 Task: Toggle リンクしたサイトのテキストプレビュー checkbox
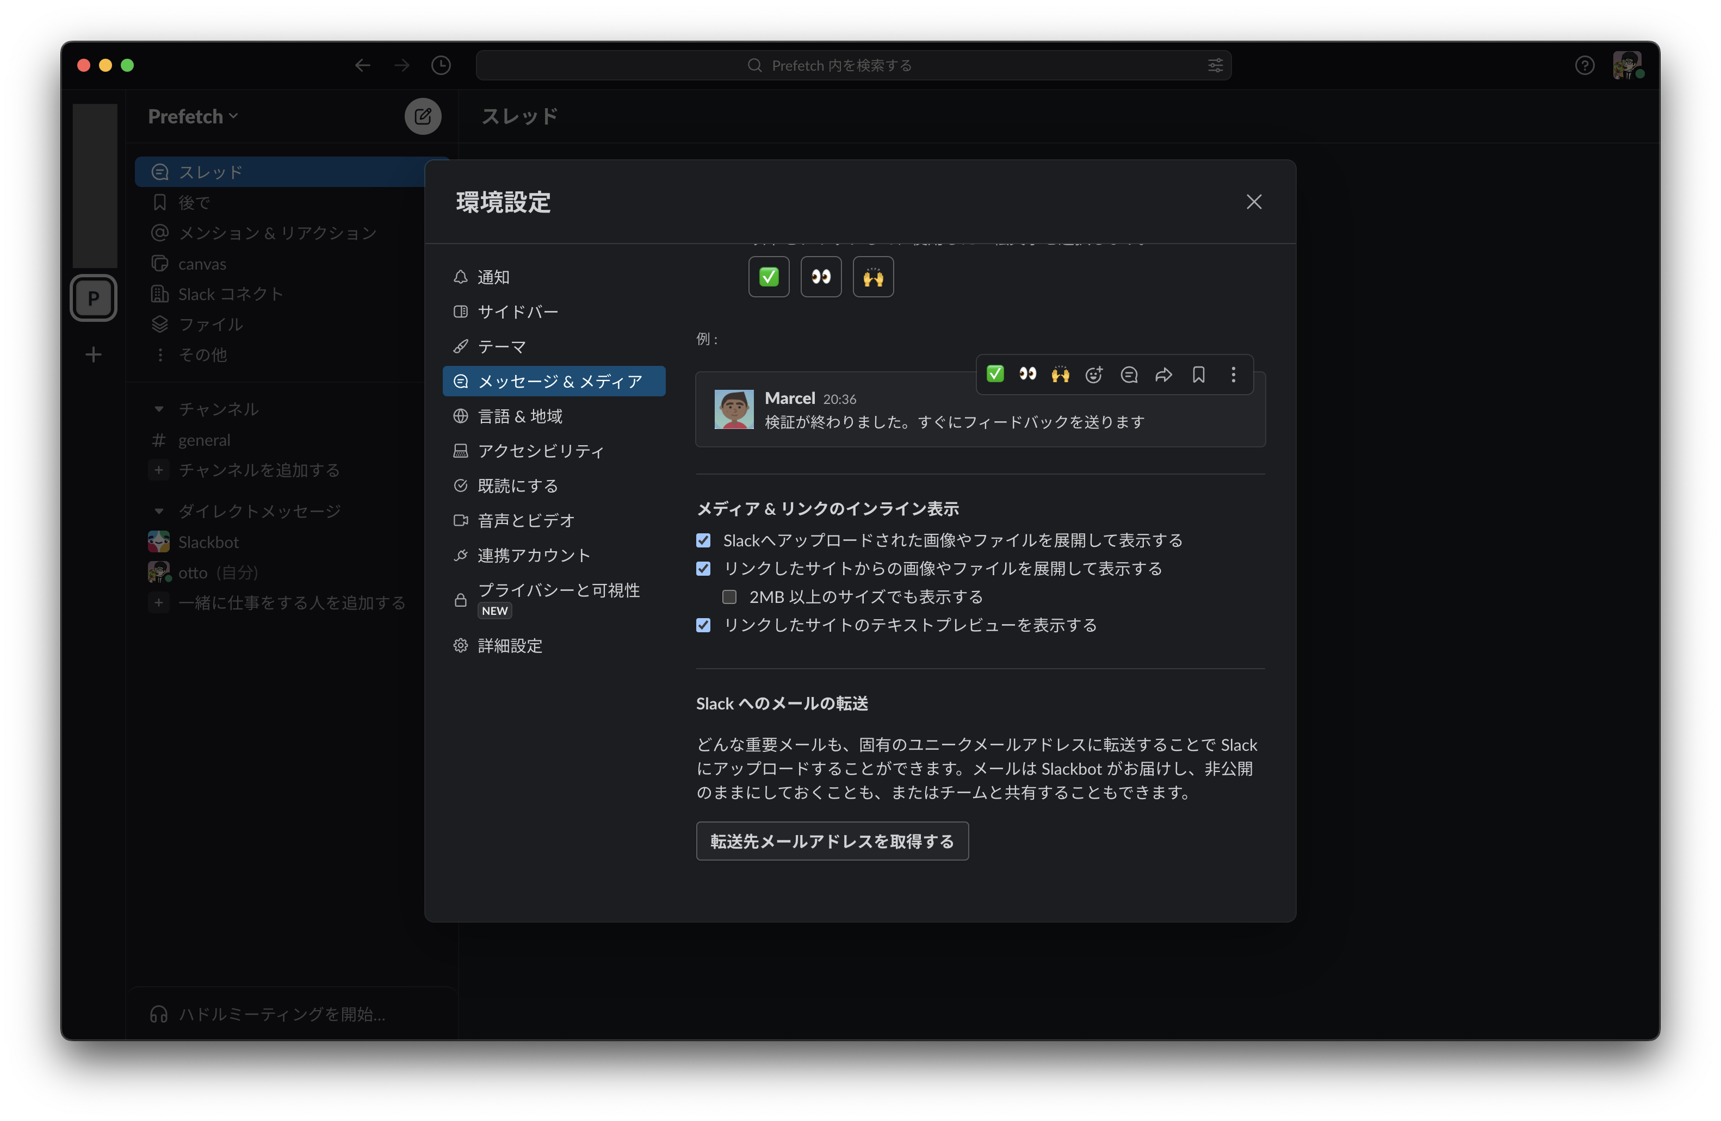pyautogui.click(x=703, y=625)
